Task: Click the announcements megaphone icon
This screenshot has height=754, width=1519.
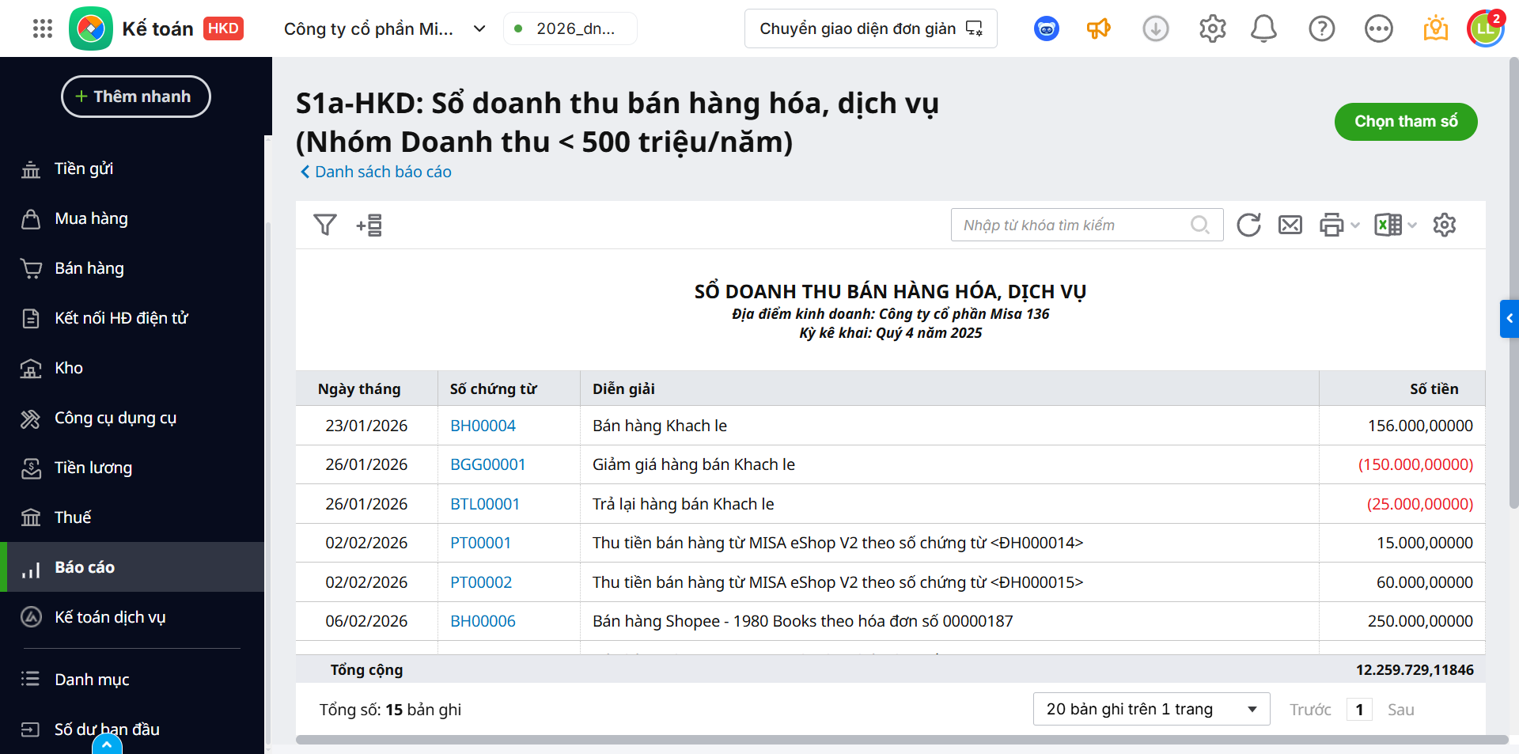Action: pos(1098,29)
